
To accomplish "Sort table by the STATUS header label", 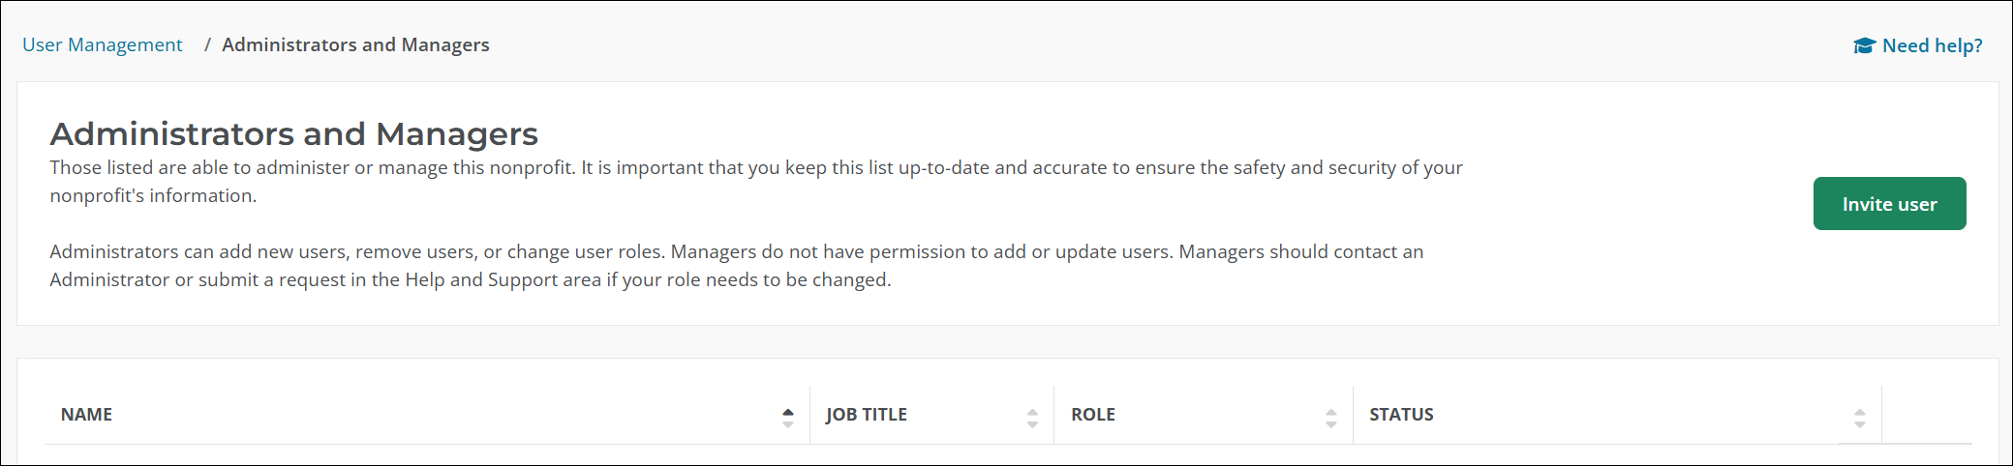I will coord(1401,415).
